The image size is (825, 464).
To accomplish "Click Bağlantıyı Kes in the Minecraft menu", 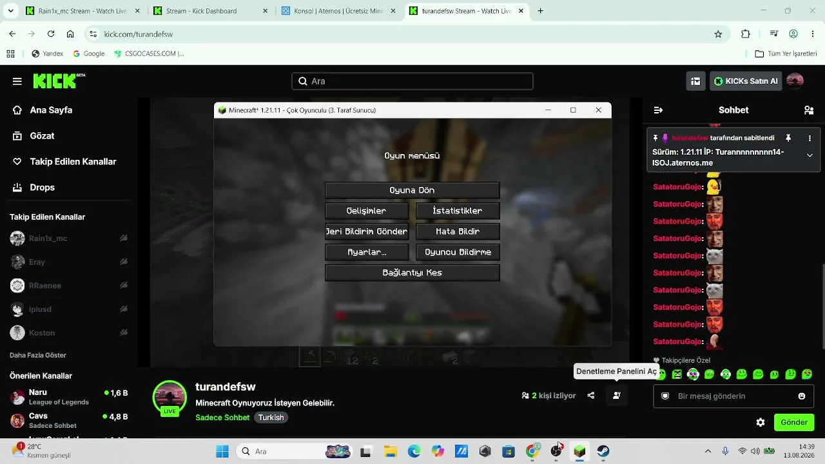I will (x=412, y=273).
